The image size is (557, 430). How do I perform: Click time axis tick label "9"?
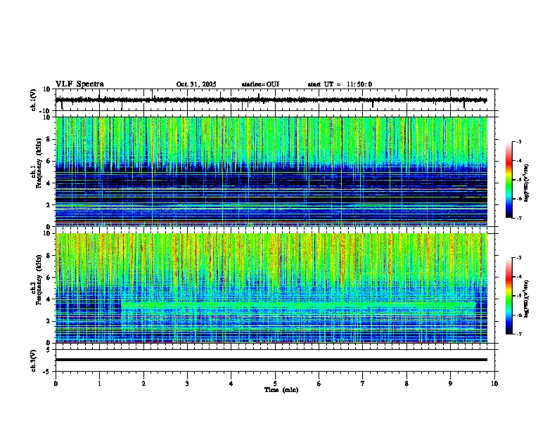pos(450,384)
